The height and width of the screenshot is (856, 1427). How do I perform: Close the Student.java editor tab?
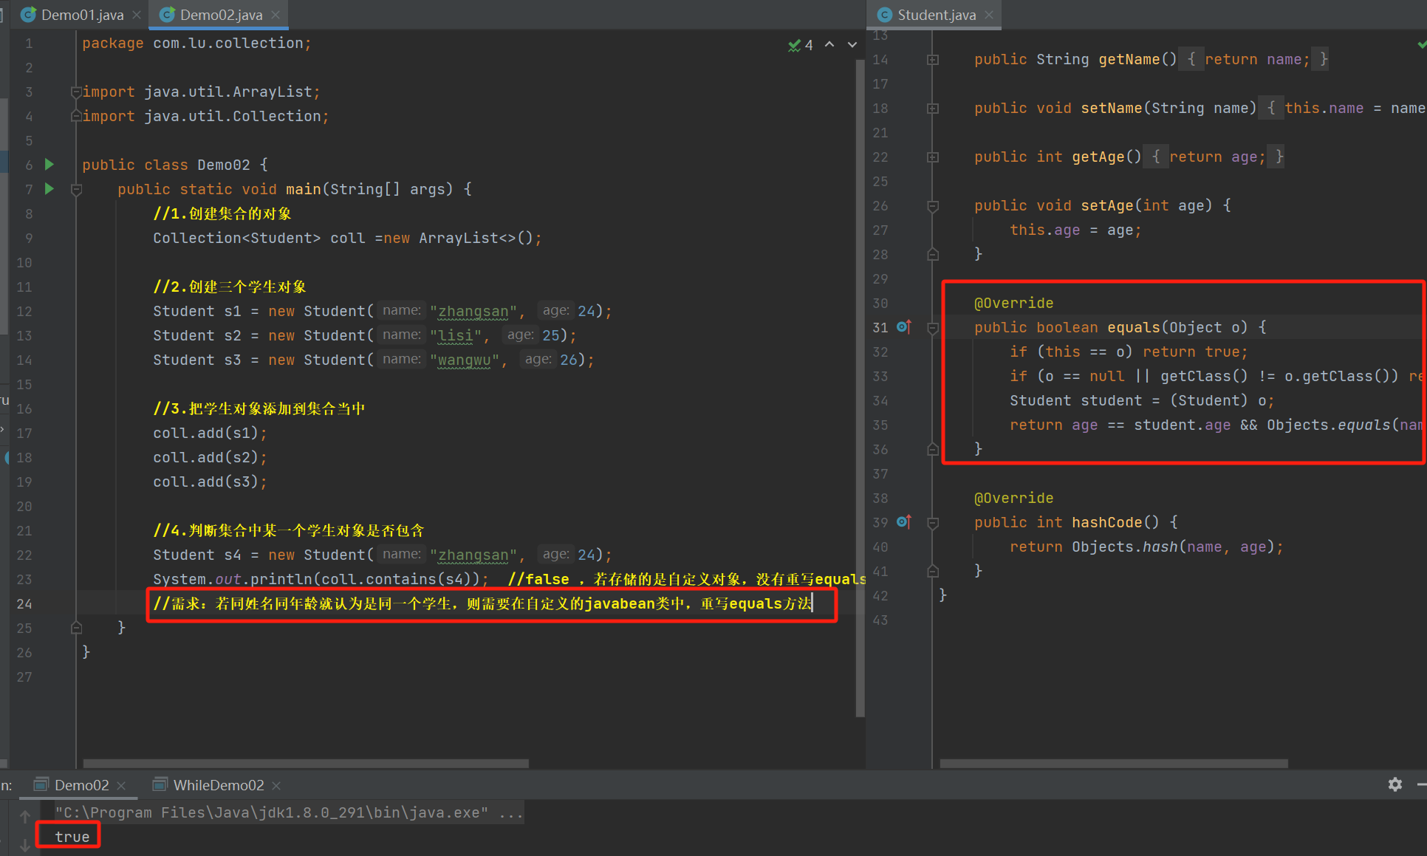[989, 15]
